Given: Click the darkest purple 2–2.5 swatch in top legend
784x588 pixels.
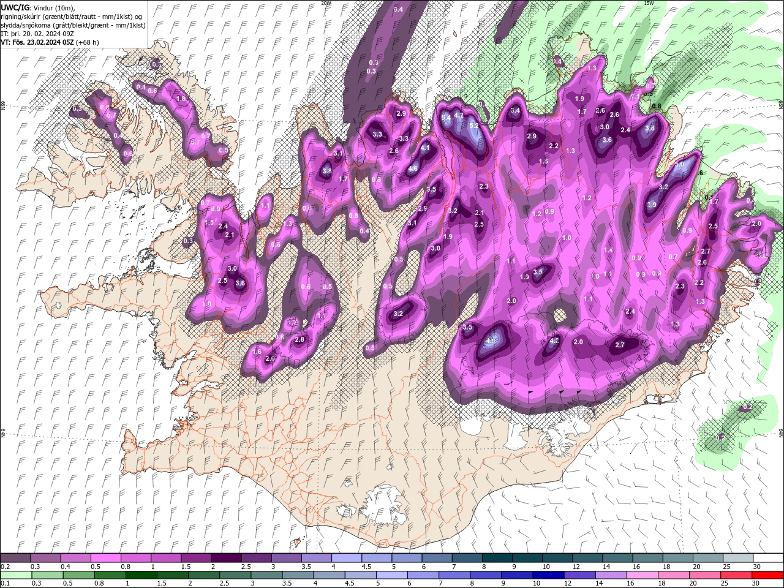Looking at the screenshot, I should coord(226,558).
